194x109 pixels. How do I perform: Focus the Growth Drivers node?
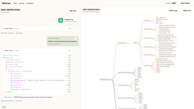pos(148,47)
